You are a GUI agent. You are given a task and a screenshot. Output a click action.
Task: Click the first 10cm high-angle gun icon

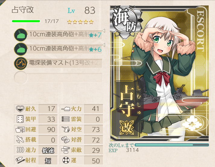pos(21,35)
